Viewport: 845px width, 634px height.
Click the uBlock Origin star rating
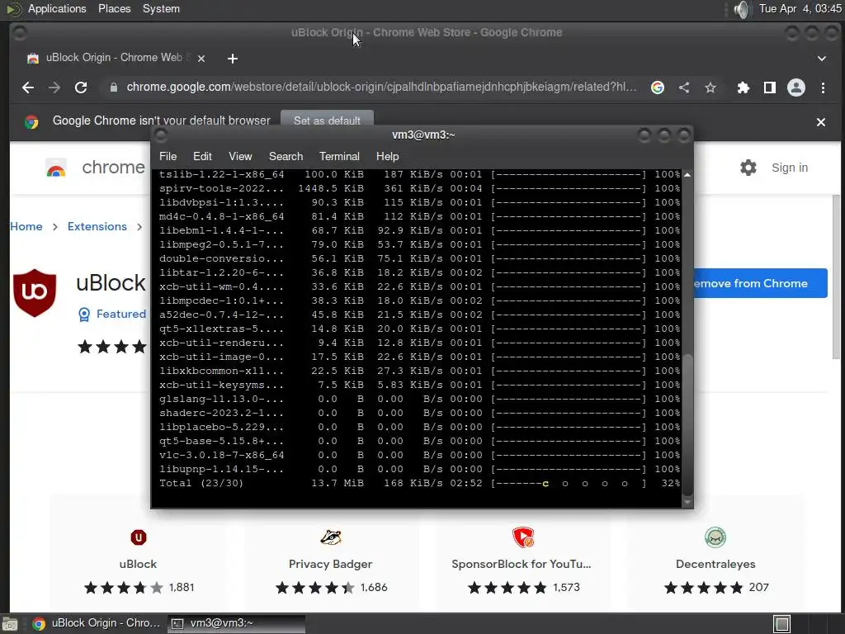coord(112,347)
